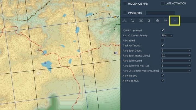Uncheck FCR/RFI removed option
The image size is (196, 110).
(x=163, y=30)
